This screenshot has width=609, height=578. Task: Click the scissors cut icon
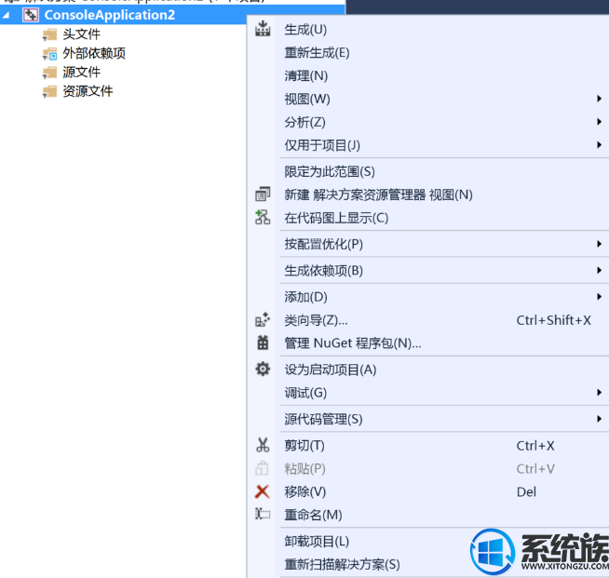(263, 445)
